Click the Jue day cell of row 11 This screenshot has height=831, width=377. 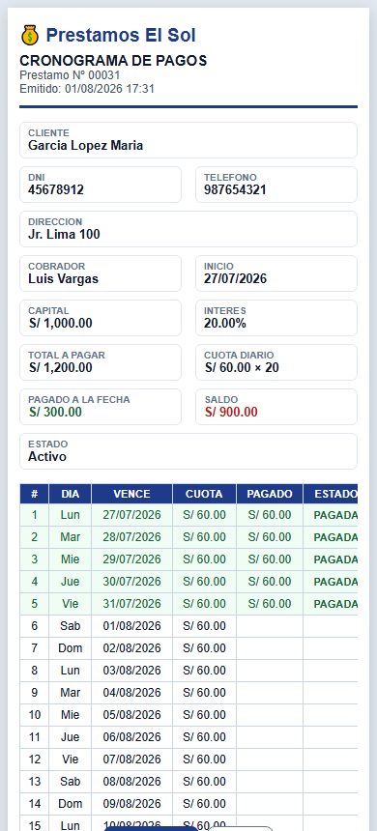pyautogui.click(x=70, y=737)
